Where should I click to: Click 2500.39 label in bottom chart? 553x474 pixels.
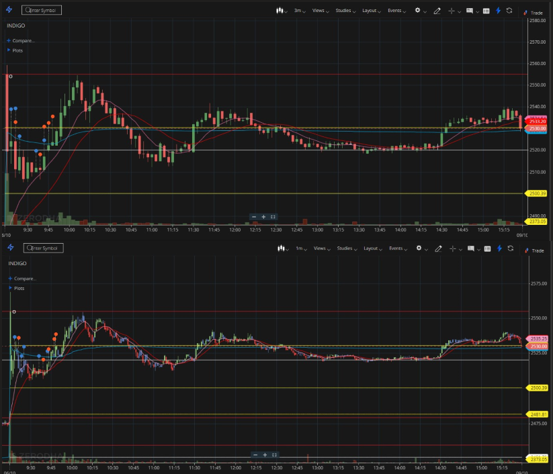pos(537,387)
